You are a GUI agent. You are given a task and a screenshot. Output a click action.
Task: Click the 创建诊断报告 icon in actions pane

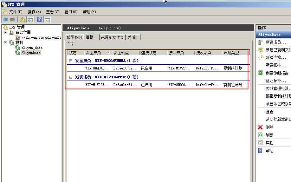260,73
